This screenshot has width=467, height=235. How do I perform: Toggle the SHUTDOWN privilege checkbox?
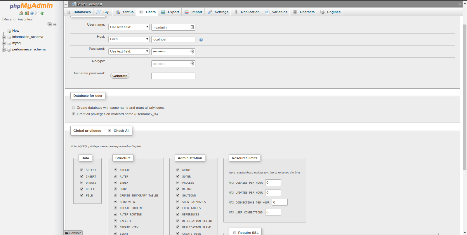pyautogui.click(x=178, y=195)
